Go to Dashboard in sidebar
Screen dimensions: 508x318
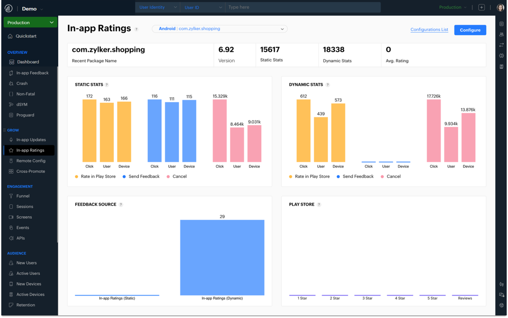coord(28,62)
